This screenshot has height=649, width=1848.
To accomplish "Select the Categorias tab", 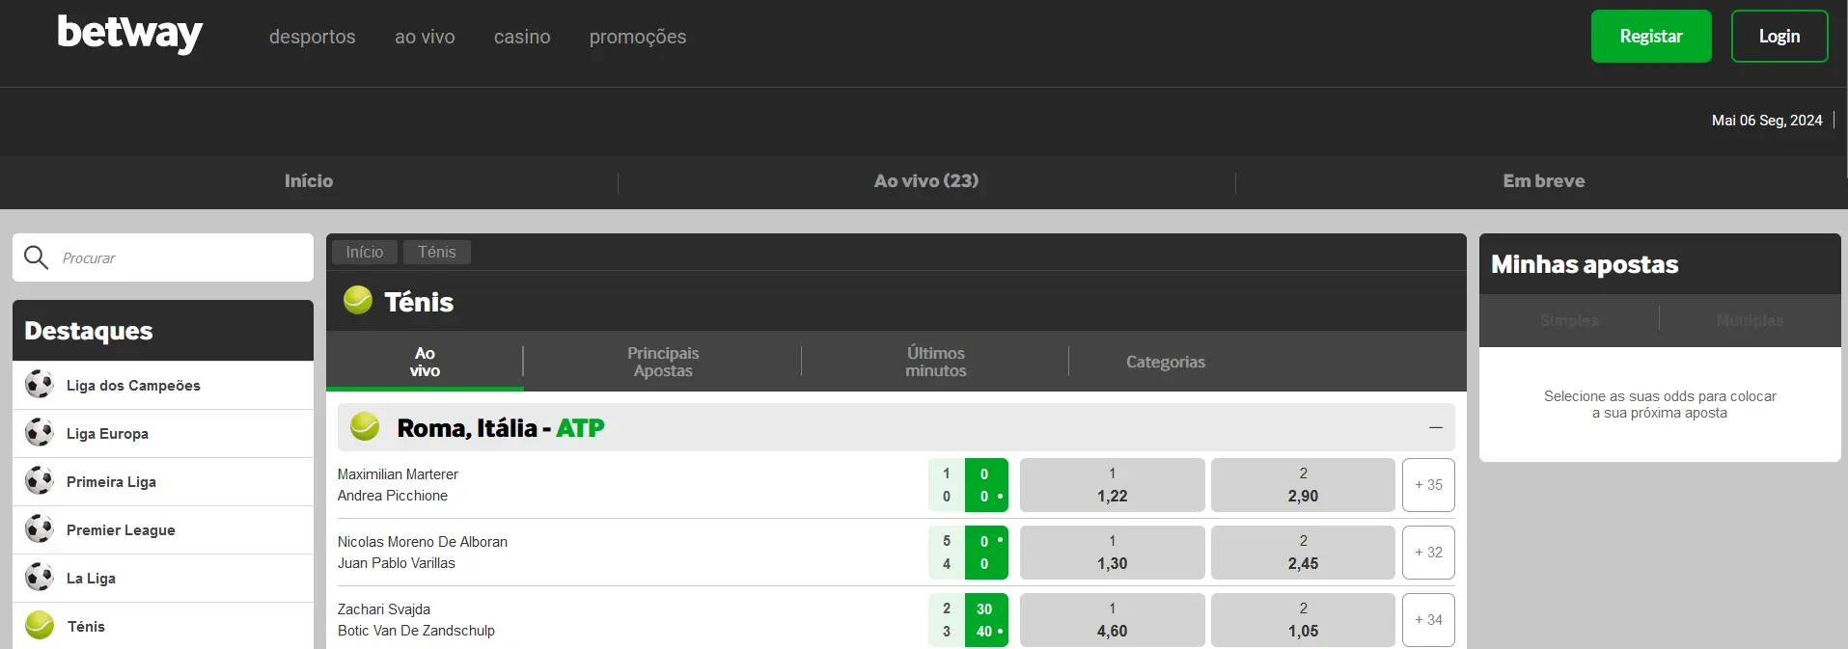I will (x=1166, y=362).
